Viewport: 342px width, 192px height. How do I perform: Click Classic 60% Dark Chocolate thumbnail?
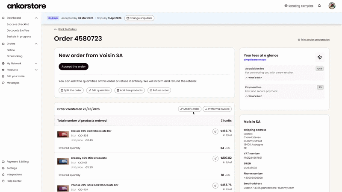click(63, 134)
